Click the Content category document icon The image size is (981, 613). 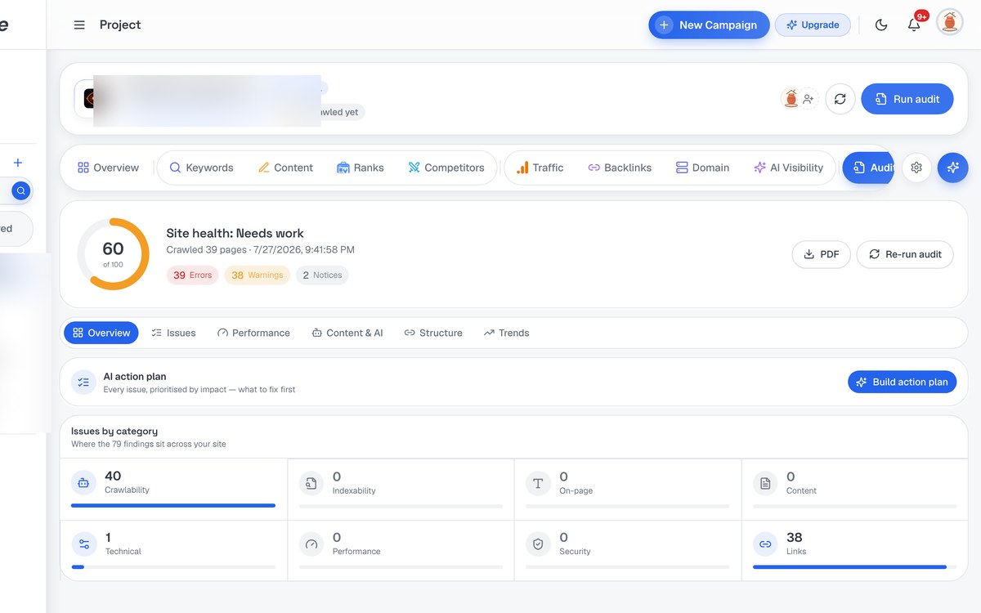point(765,483)
